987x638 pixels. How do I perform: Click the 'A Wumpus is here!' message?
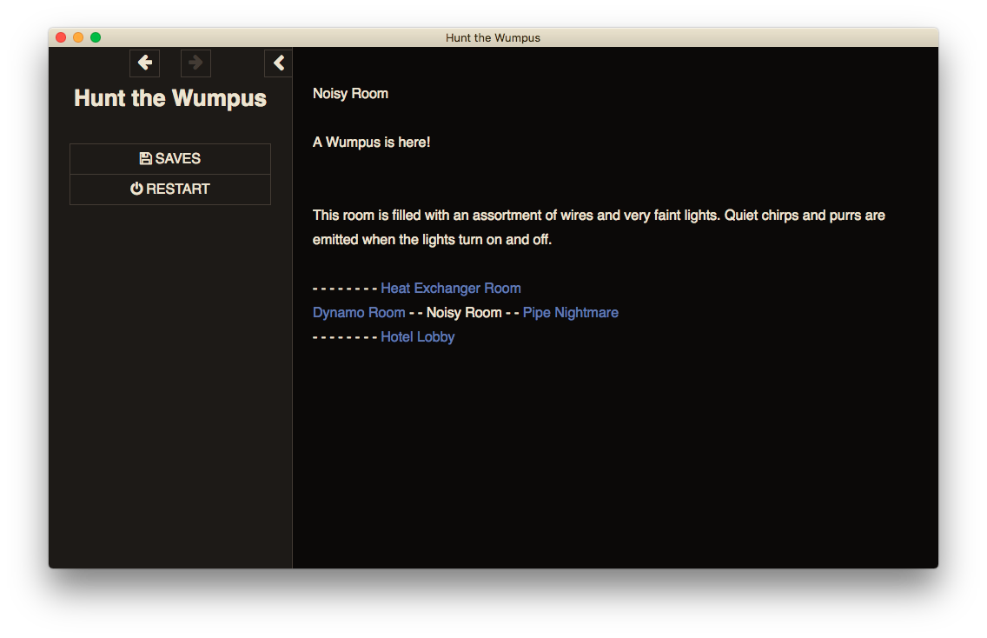[371, 143]
